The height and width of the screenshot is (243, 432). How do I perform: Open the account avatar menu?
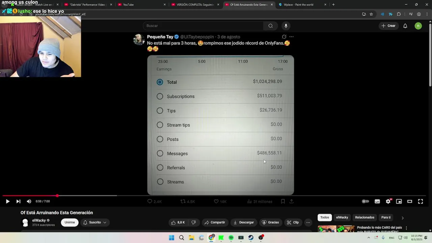[418, 26]
